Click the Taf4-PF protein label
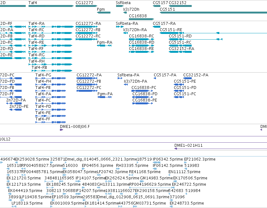The image size is (267, 208). (x=43, y=119)
